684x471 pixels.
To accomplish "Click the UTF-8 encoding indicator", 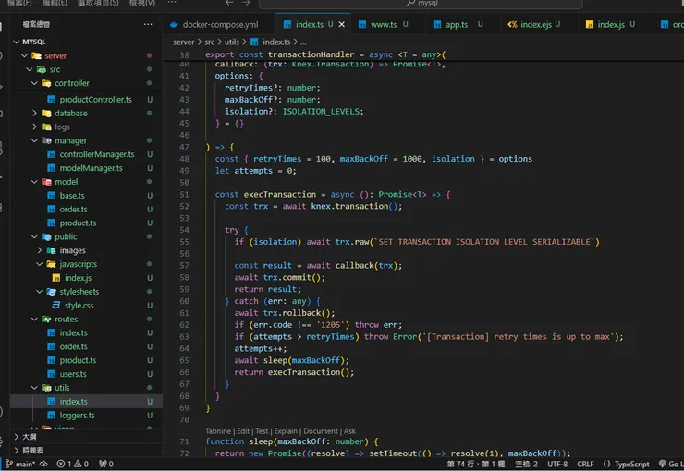I will [x=557, y=464].
